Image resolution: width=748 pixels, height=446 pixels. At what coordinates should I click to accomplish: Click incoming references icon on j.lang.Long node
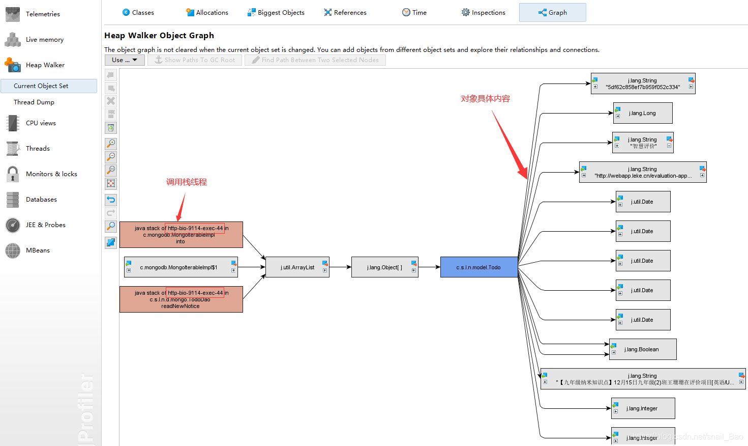618,109
